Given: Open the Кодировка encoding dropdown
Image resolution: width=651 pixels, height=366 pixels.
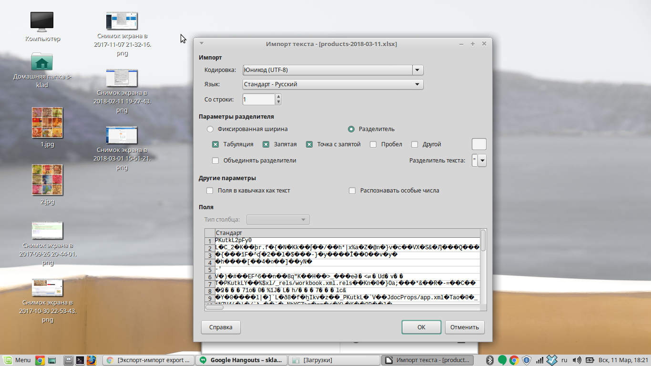Looking at the screenshot, I should [333, 70].
